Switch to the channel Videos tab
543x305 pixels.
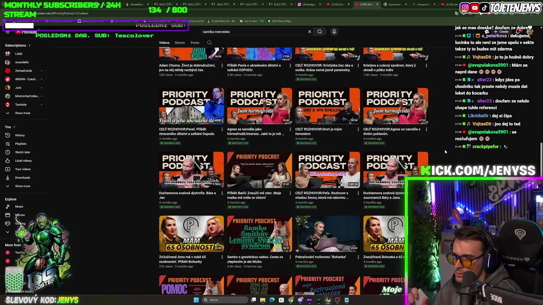164,43
